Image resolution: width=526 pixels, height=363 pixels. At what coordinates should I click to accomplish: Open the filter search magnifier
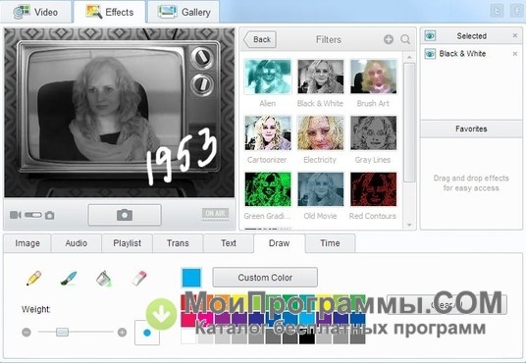point(405,39)
